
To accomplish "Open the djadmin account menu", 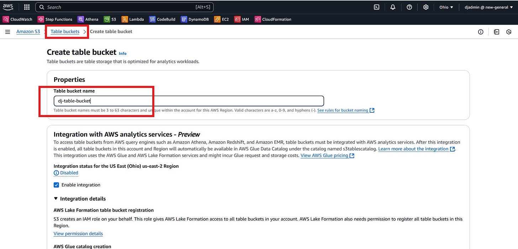I will coord(488,7).
